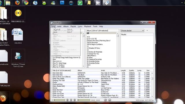Click the song list scrollbar up arrow
The width and height of the screenshot is (185, 104).
coord(152,73)
